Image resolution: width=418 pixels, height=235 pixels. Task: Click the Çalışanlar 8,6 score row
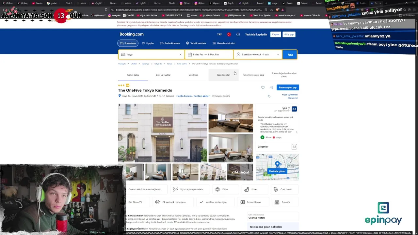(277, 147)
